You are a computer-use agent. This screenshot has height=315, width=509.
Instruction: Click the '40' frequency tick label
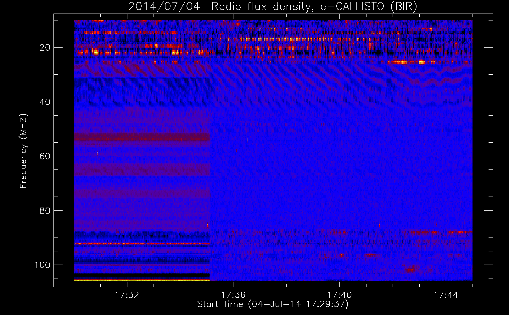(x=45, y=102)
